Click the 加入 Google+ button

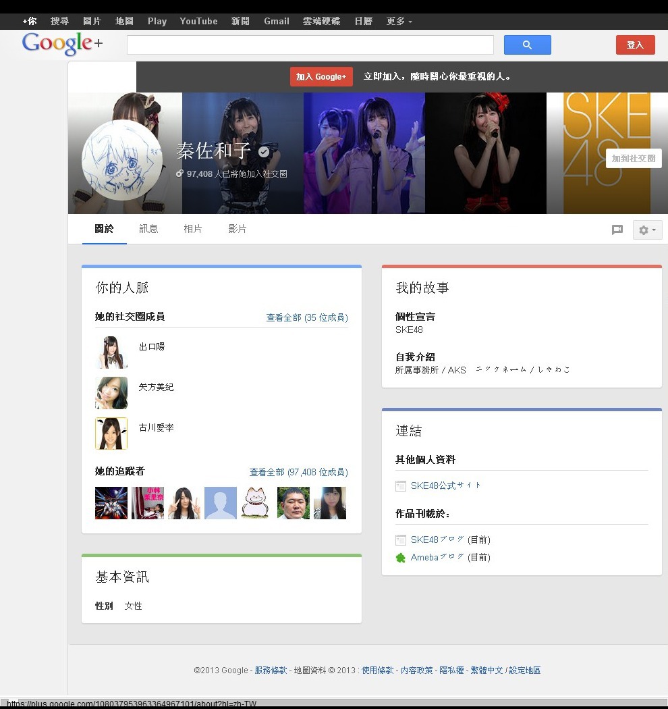click(x=321, y=77)
